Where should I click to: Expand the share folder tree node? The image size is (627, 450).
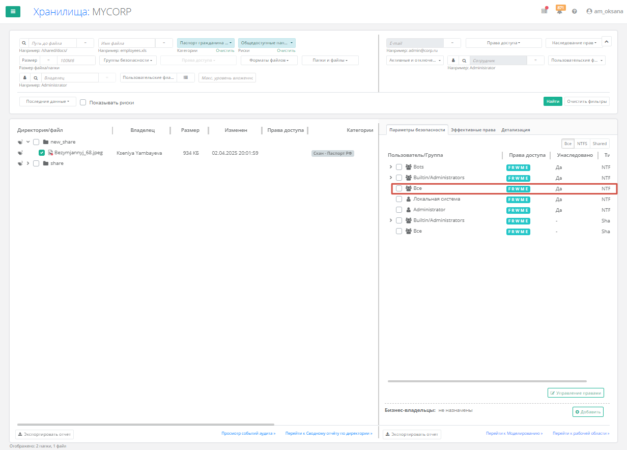[28, 163]
